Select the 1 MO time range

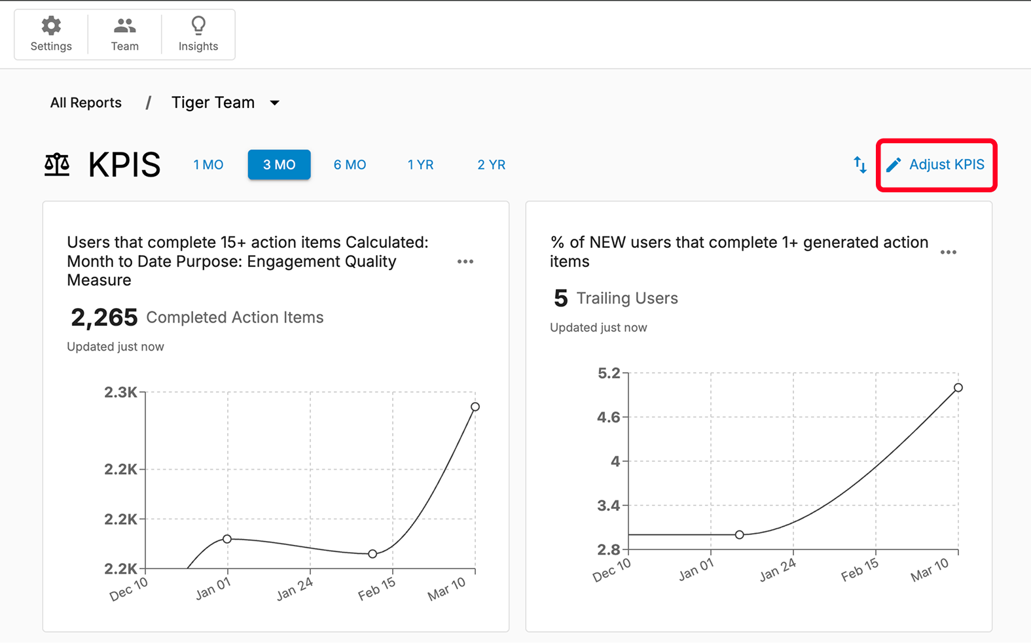click(x=208, y=165)
